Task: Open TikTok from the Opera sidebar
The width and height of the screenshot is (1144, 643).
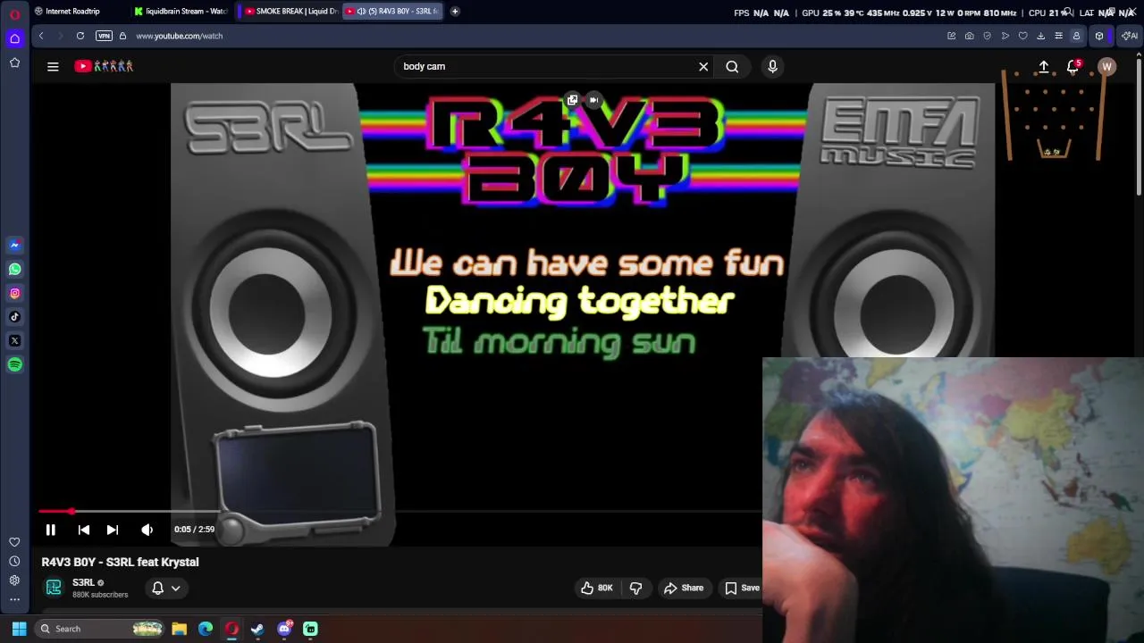Action: click(14, 317)
